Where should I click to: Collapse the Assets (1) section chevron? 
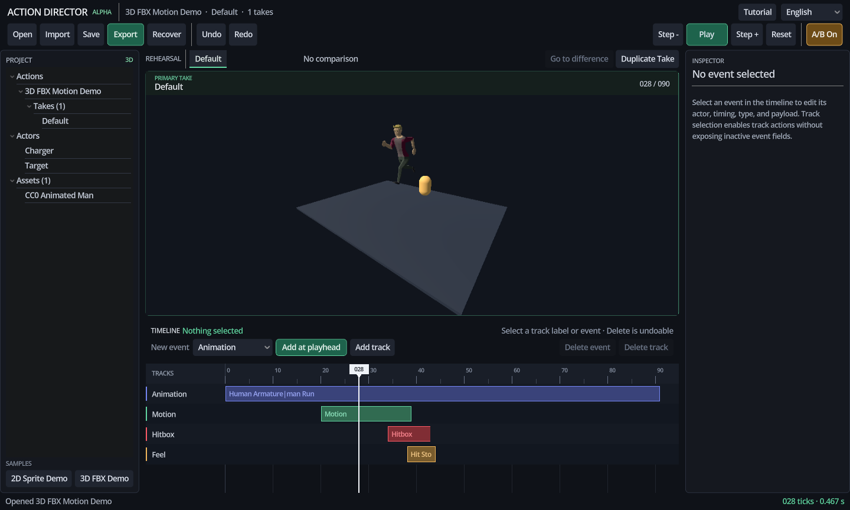(x=12, y=181)
